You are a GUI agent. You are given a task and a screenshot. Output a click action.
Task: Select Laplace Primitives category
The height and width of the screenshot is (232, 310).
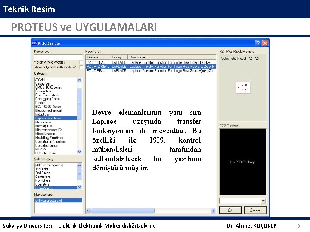click(56, 118)
